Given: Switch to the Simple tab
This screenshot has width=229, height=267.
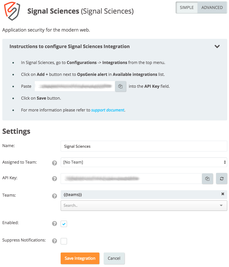Looking at the screenshot, I should 187,8.
